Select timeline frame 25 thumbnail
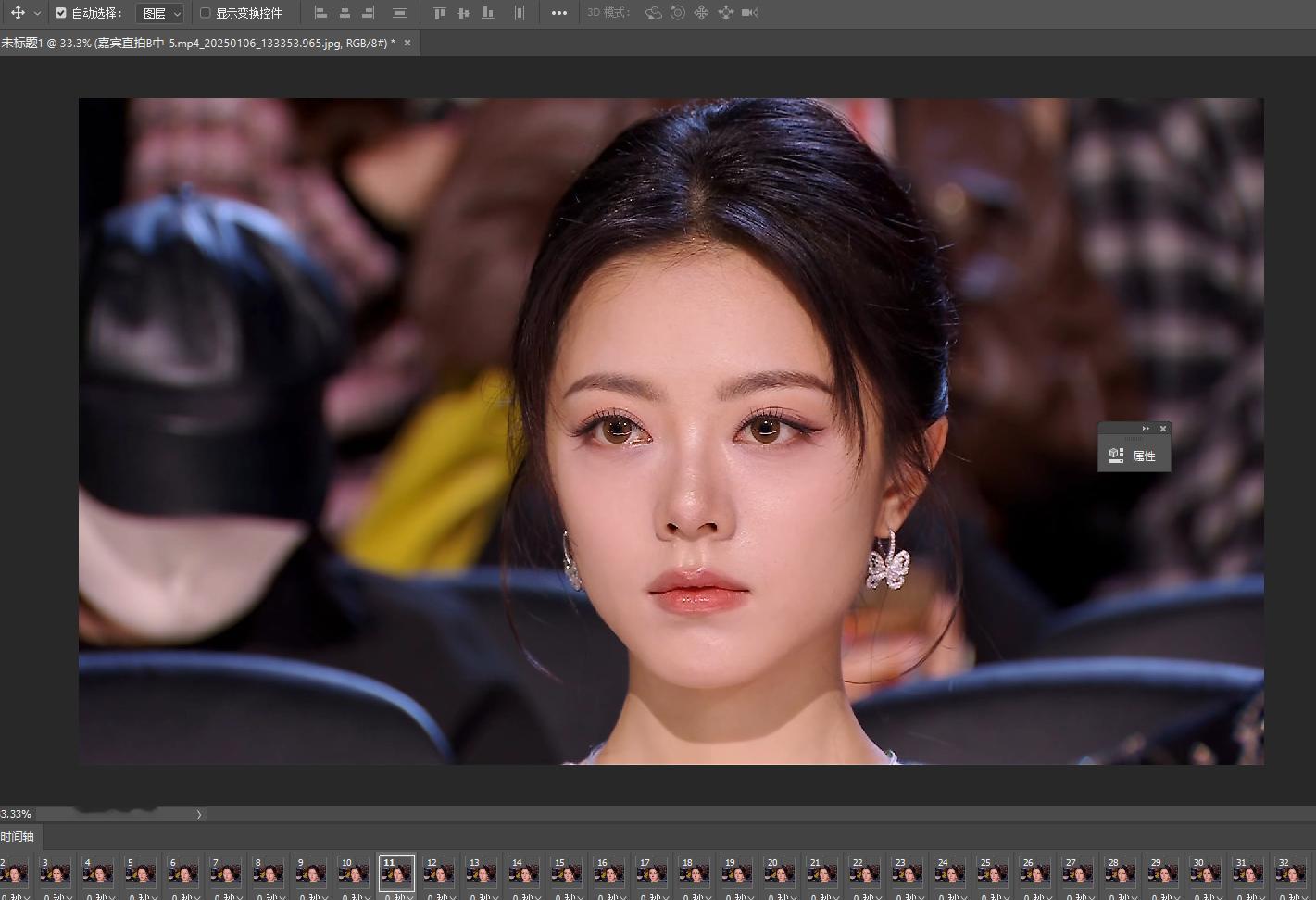The image size is (1316, 900). pos(993,872)
